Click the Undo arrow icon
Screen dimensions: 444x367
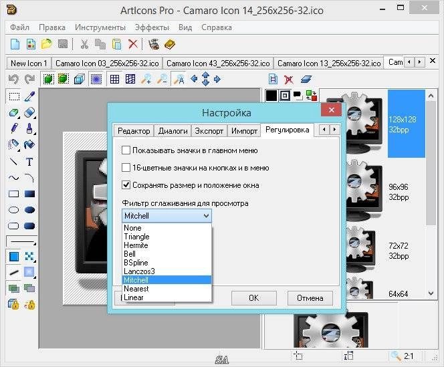point(13,80)
